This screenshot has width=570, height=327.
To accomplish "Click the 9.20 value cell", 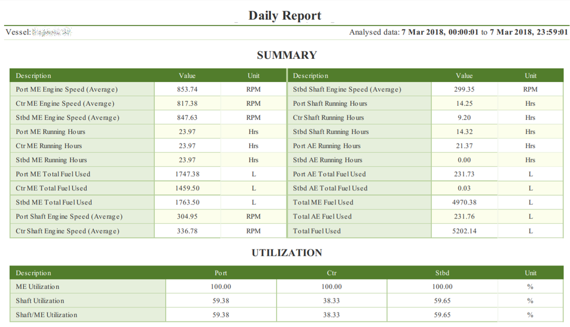I will pos(464,118).
